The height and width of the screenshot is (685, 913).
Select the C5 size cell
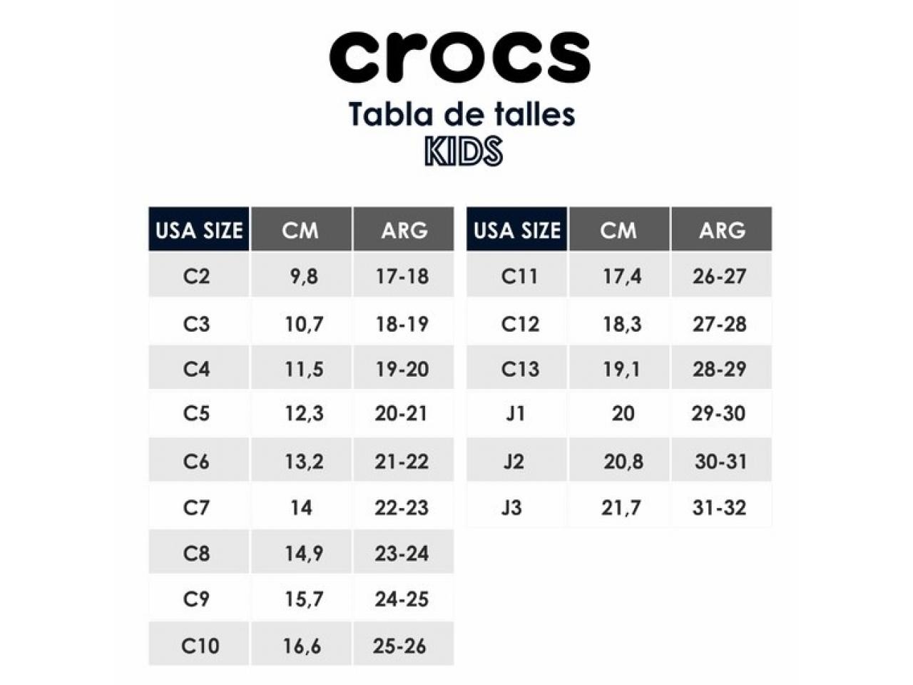[199, 413]
